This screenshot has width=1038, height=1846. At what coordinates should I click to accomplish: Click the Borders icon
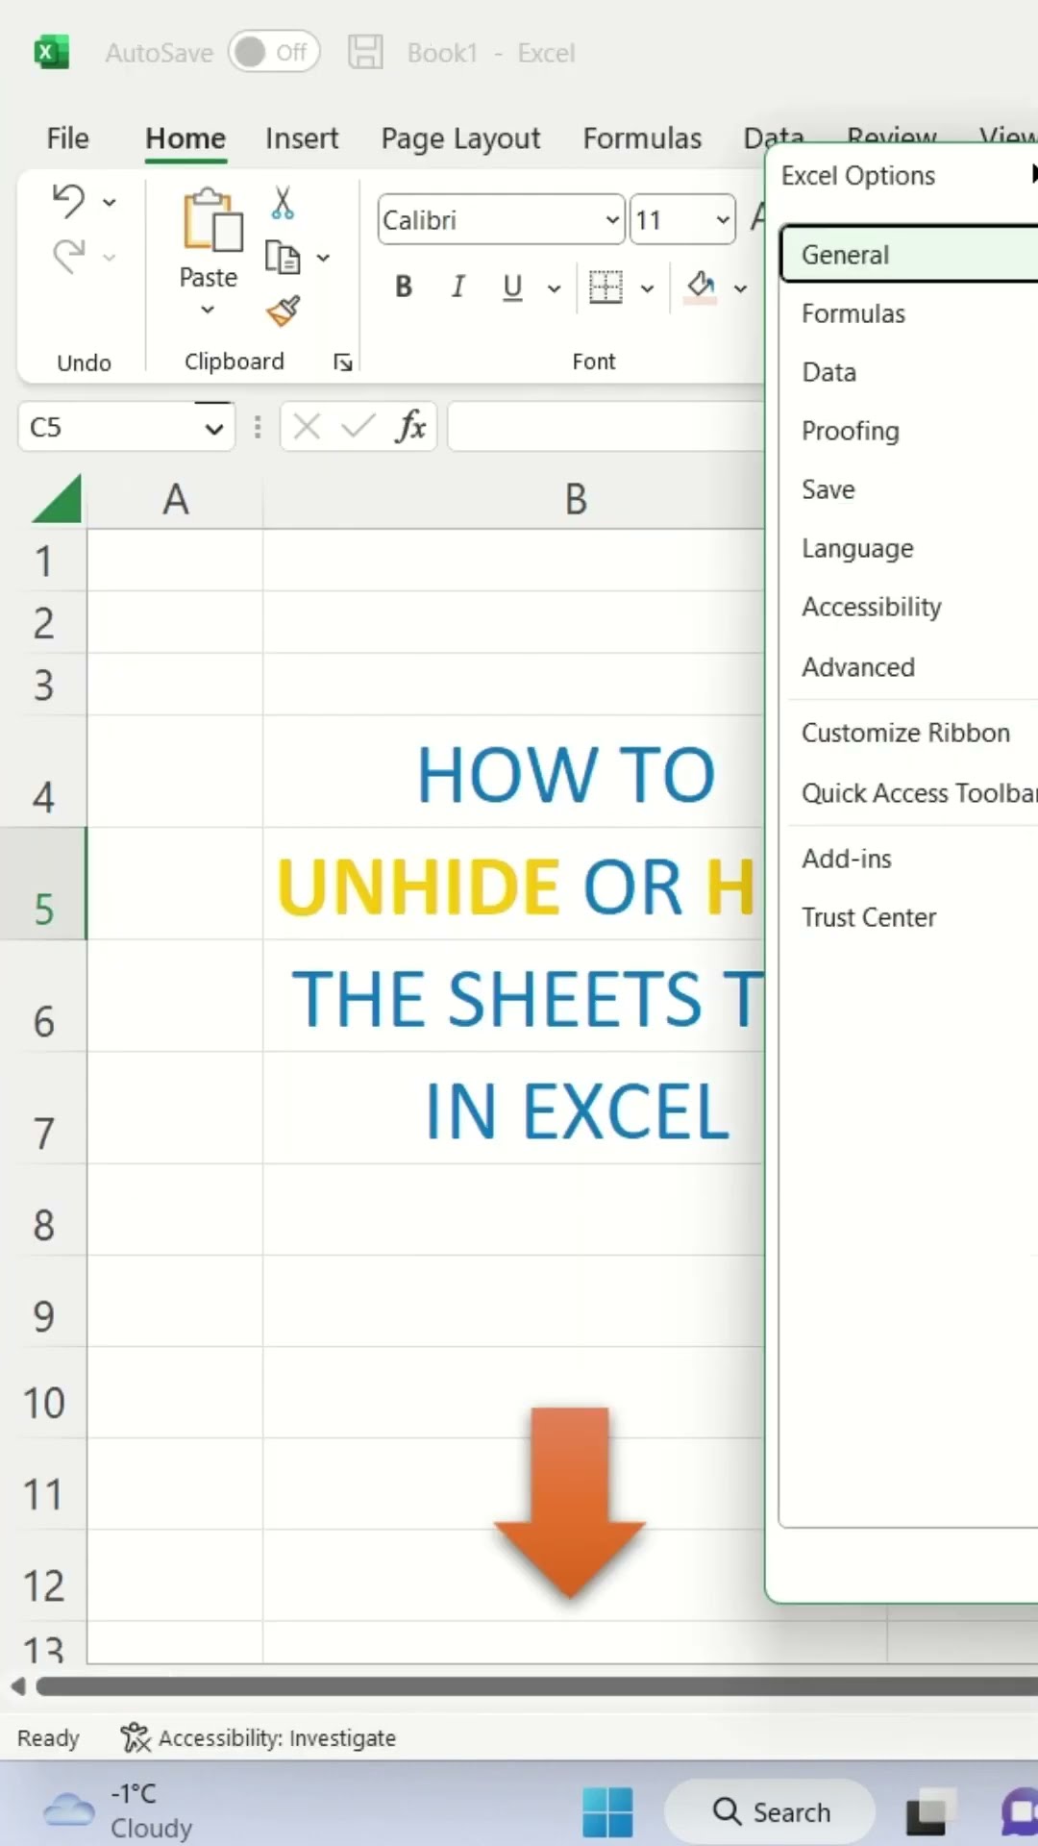605,287
